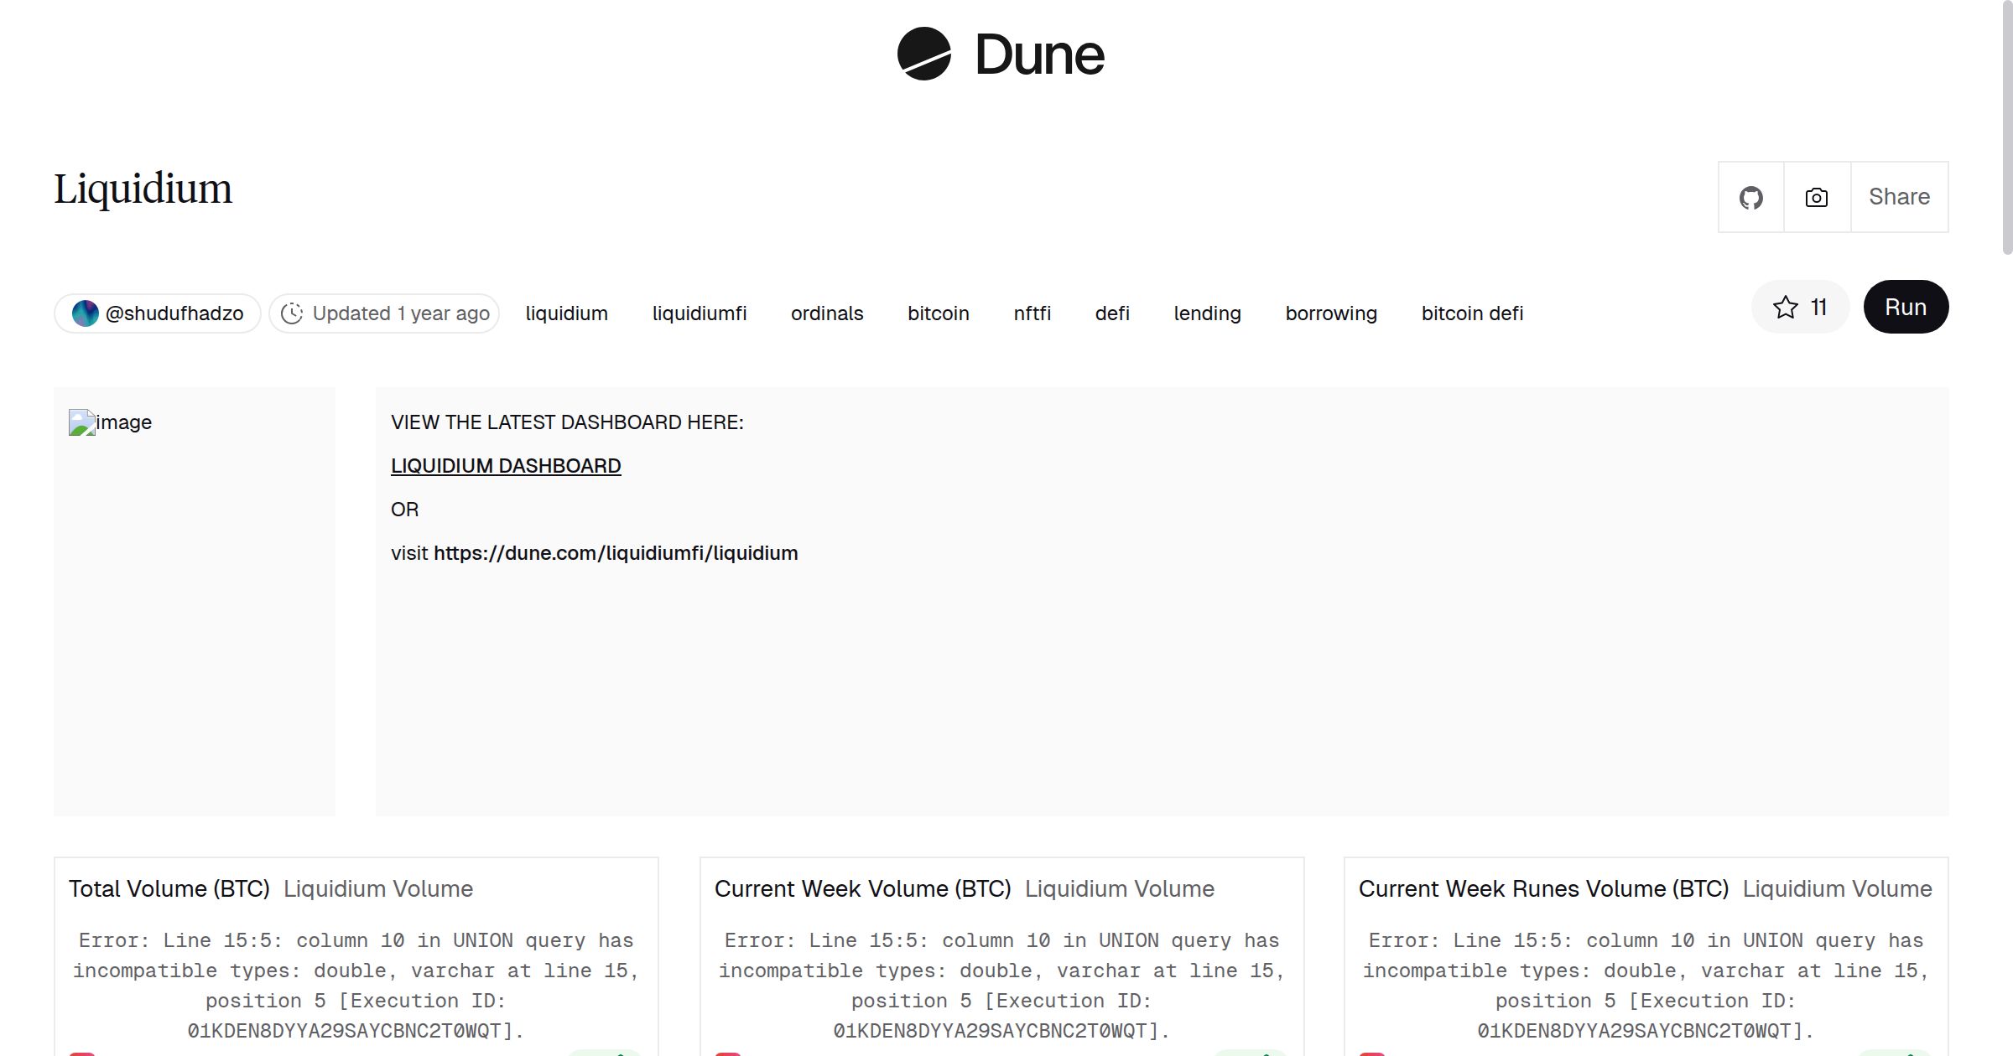Select the bitcoin tag
The height and width of the screenshot is (1056, 2013).
coord(938,313)
